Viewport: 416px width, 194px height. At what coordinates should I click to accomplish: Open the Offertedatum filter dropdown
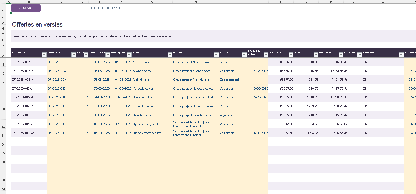tap(108, 55)
